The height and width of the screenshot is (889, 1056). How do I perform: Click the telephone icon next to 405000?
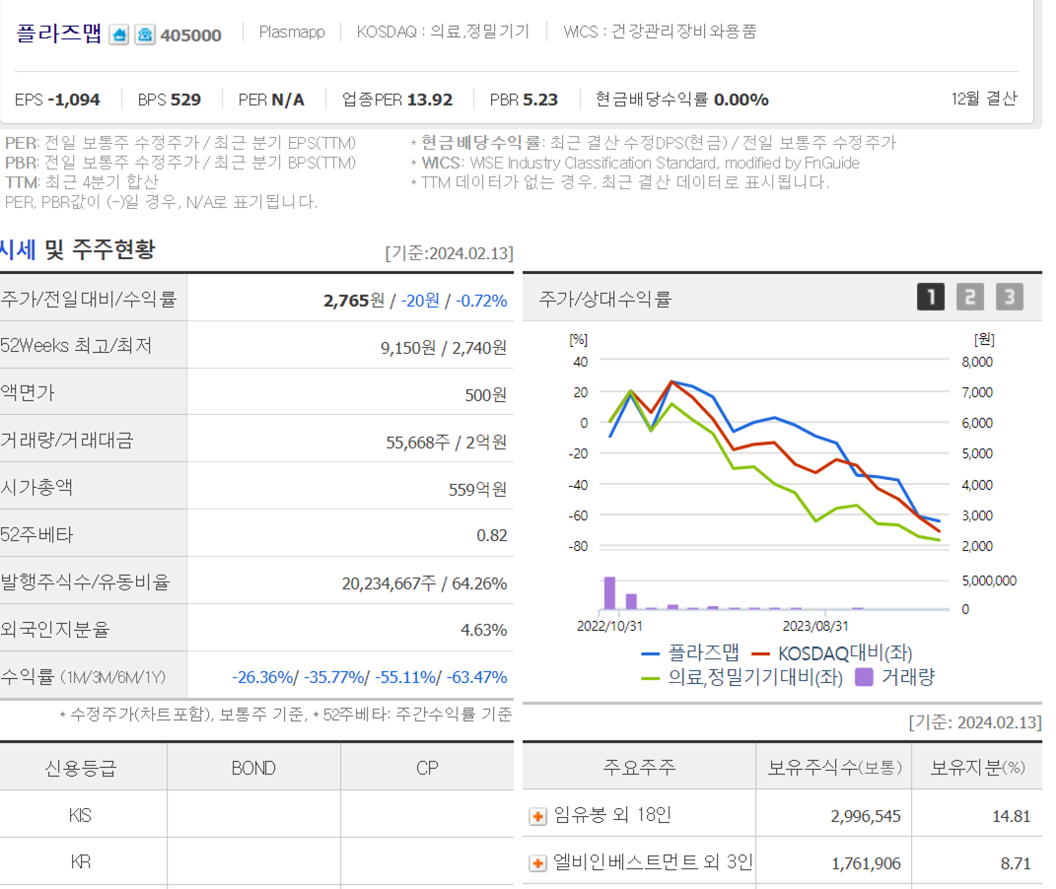coord(144,34)
